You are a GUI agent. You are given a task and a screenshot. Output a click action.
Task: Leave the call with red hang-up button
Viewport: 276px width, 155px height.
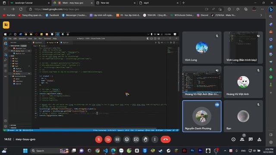tap(166, 139)
